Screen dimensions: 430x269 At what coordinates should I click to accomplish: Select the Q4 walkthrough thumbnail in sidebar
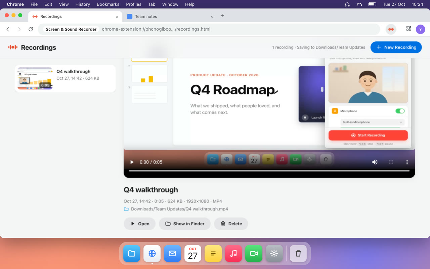[x=35, y=79]
